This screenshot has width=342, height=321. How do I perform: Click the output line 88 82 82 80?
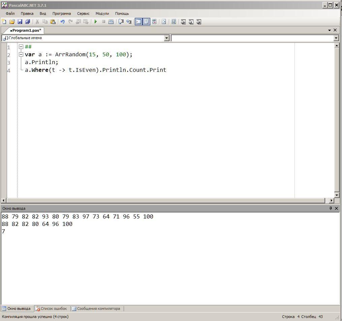(x=37, y=224)
